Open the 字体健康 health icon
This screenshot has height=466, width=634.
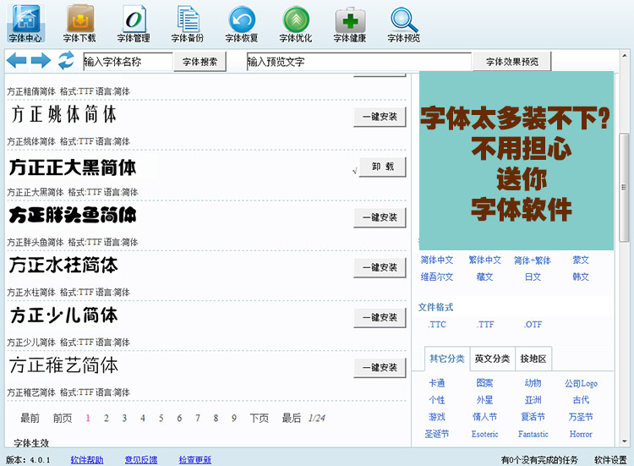(350, 24)
